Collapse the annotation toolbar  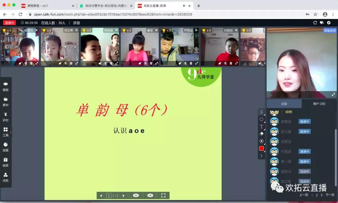pyautogui.click(x=262, y=155)
